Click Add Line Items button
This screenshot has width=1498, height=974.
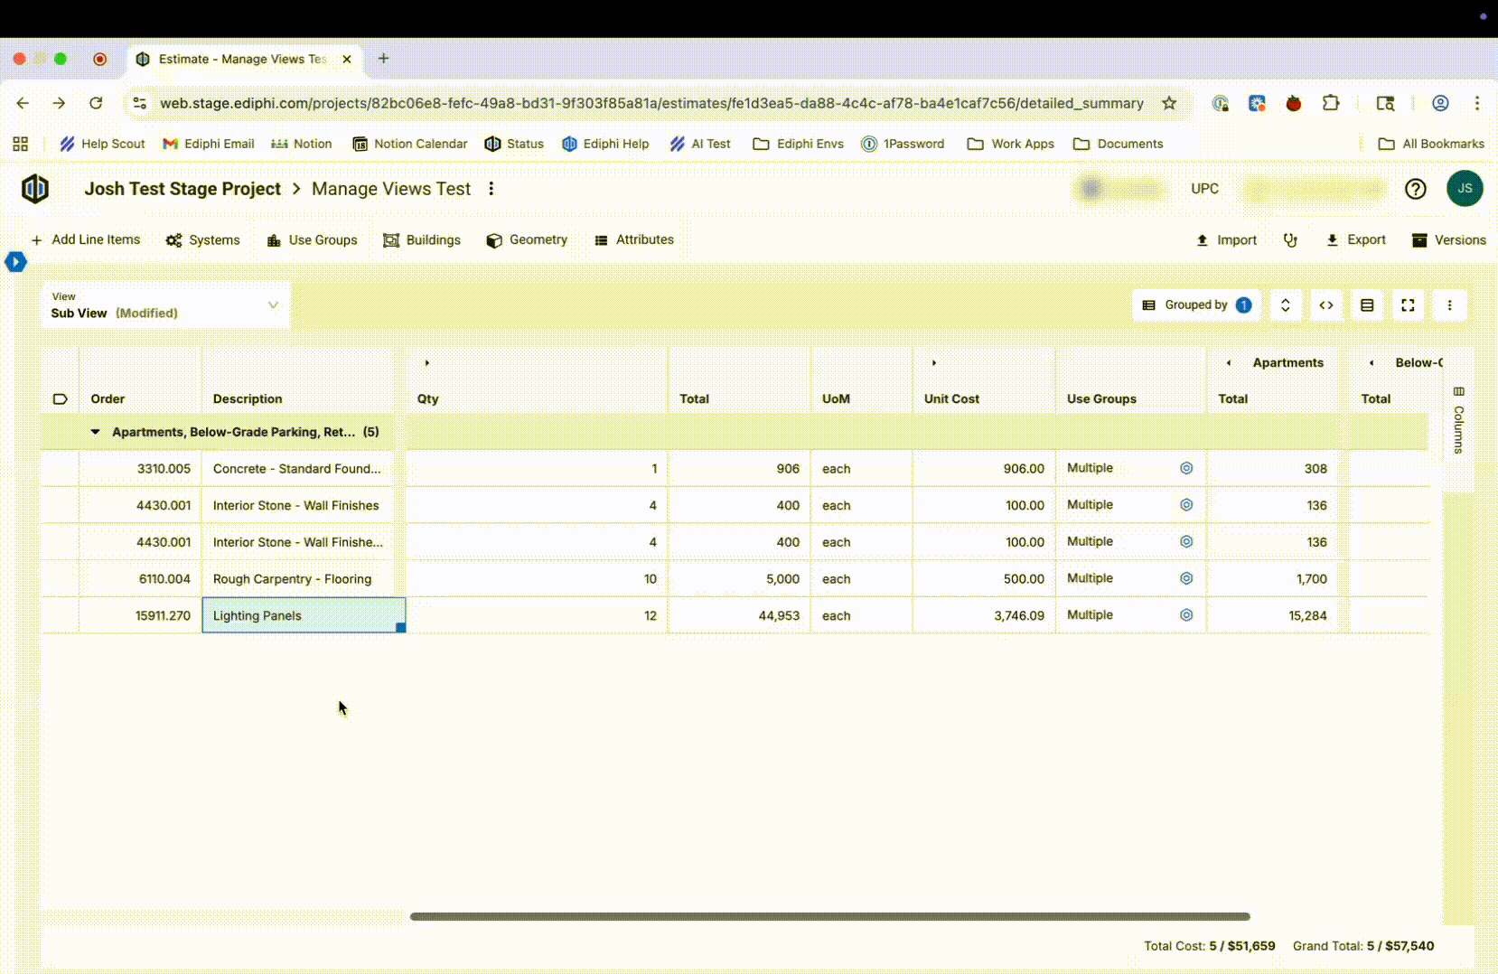86,240
